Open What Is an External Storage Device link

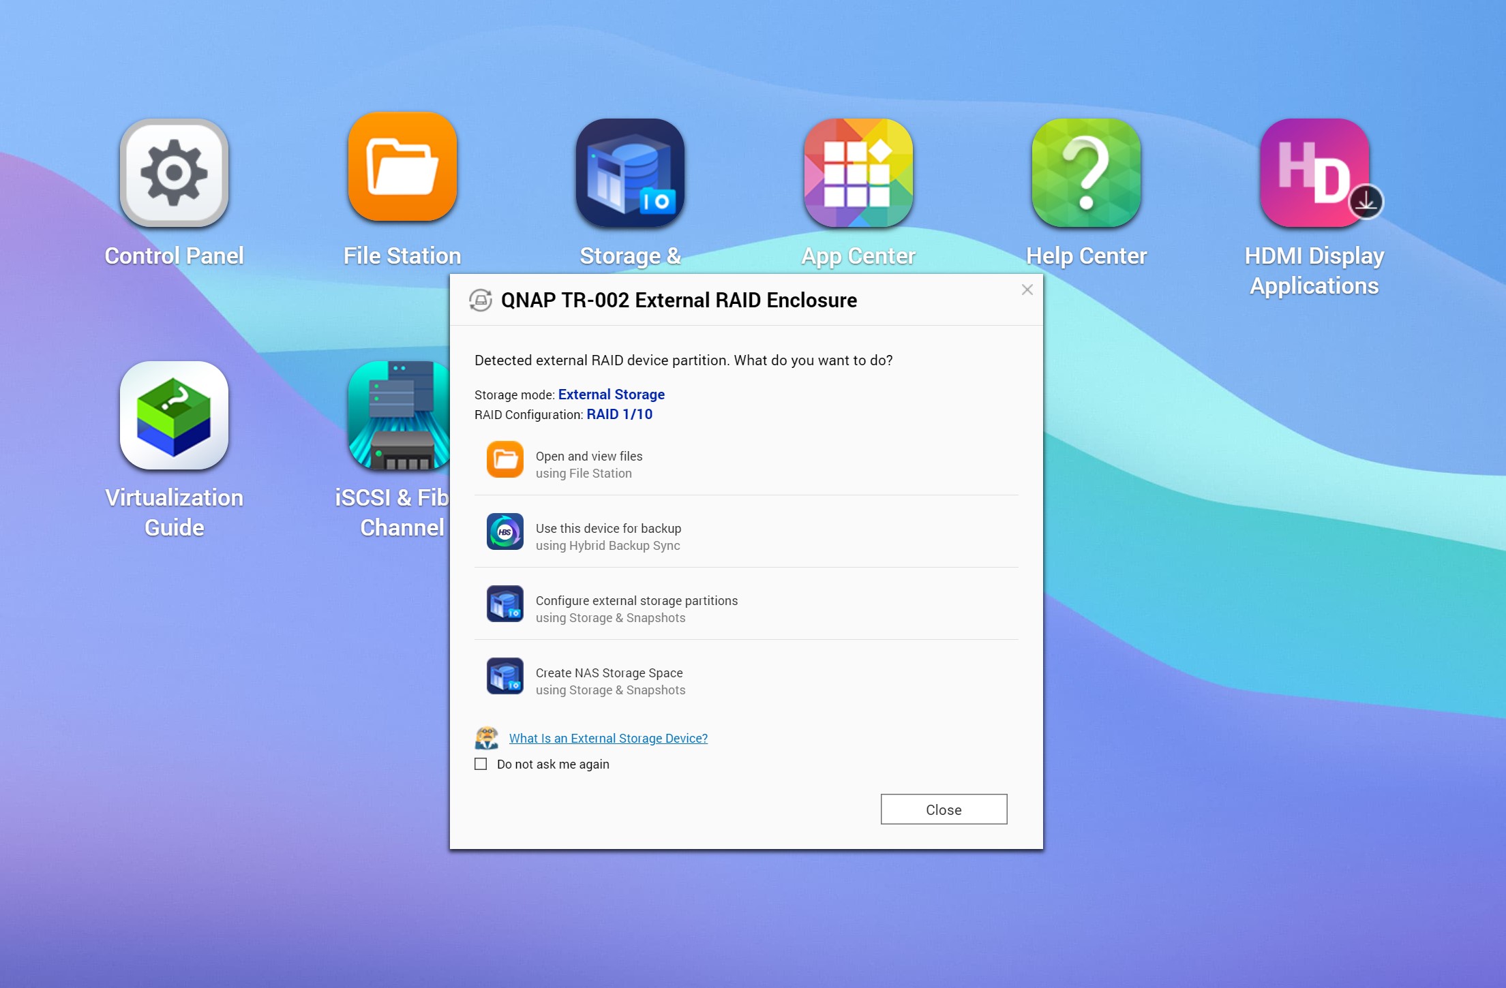click(608, 739)
